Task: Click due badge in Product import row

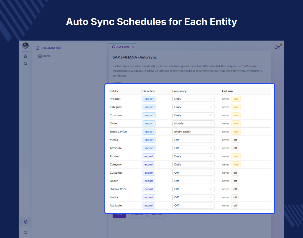Action: tap(236, 99)
